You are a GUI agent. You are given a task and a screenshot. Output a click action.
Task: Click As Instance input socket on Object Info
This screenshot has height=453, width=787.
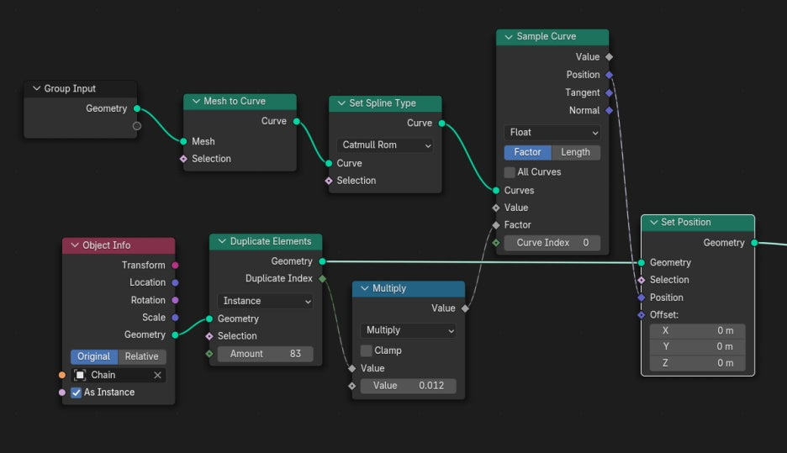tap(62, 392)
